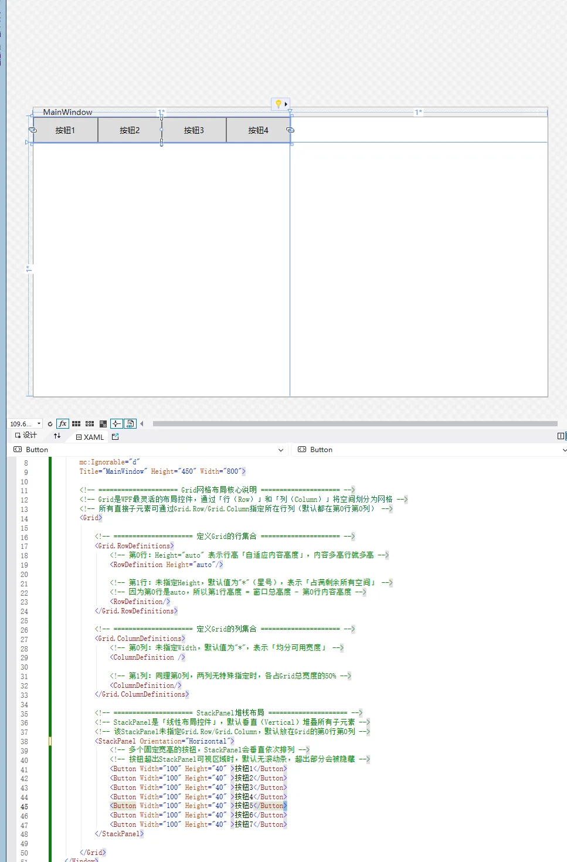Click the second column 1* size label
Screen dimensions: 567x862
(419, 112)
